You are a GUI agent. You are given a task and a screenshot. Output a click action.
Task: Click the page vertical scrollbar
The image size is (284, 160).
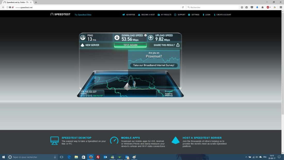[x=282, y=64]
